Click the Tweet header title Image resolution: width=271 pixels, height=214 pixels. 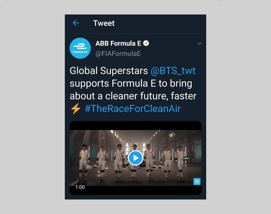104,23
